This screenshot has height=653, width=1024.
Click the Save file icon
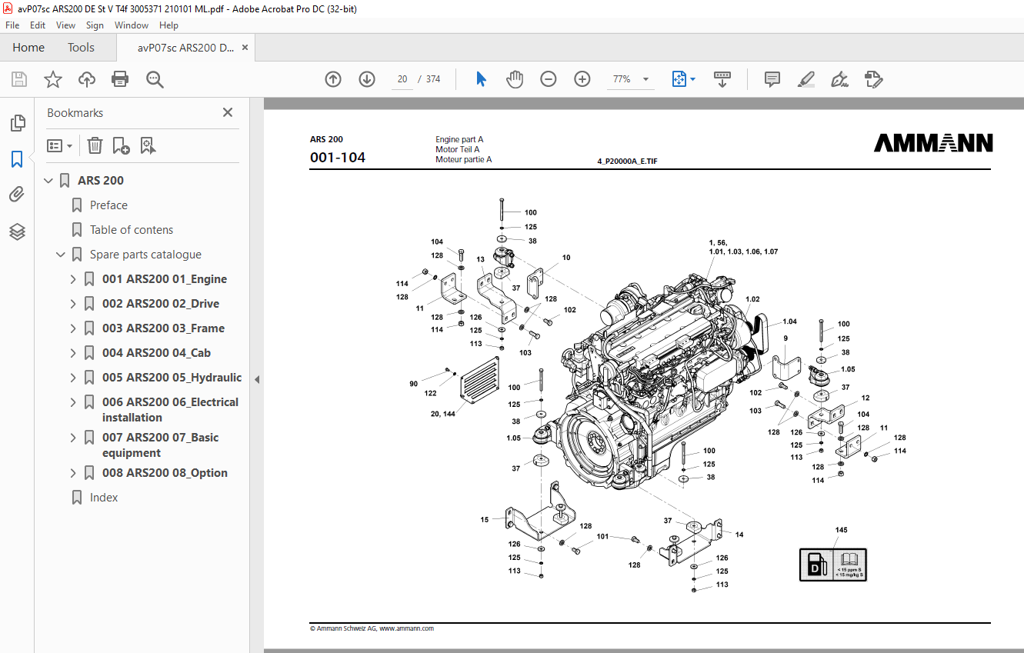(19, 79)
